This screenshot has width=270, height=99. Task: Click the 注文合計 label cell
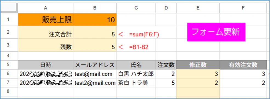(46, 32)
